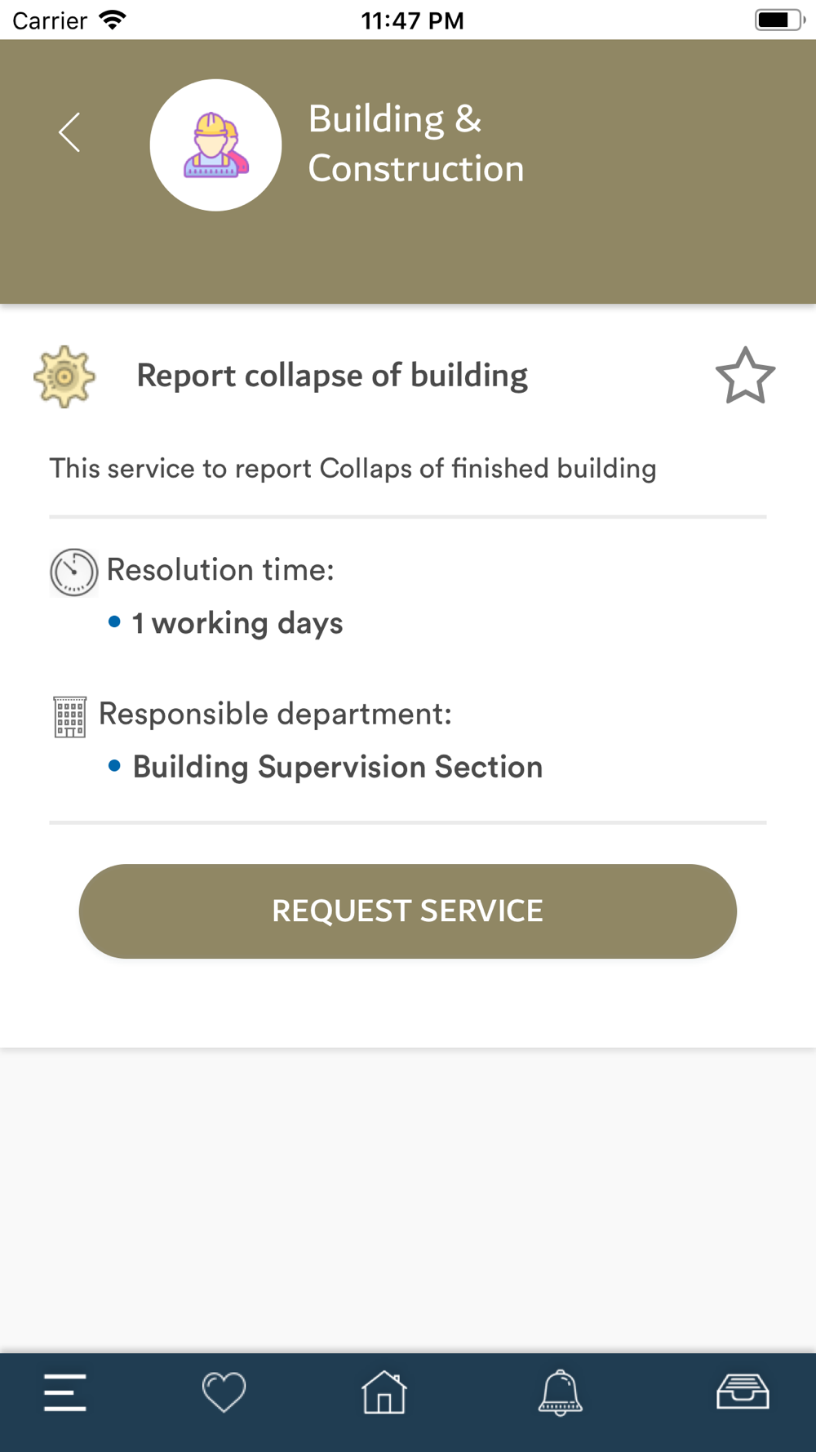Tap the construction worker category icon

[215, 145]
